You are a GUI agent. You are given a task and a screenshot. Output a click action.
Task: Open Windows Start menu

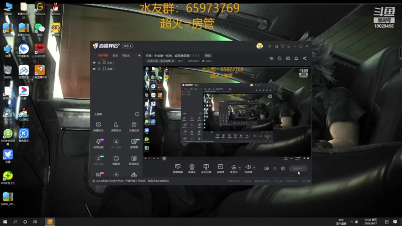(5, 221)
